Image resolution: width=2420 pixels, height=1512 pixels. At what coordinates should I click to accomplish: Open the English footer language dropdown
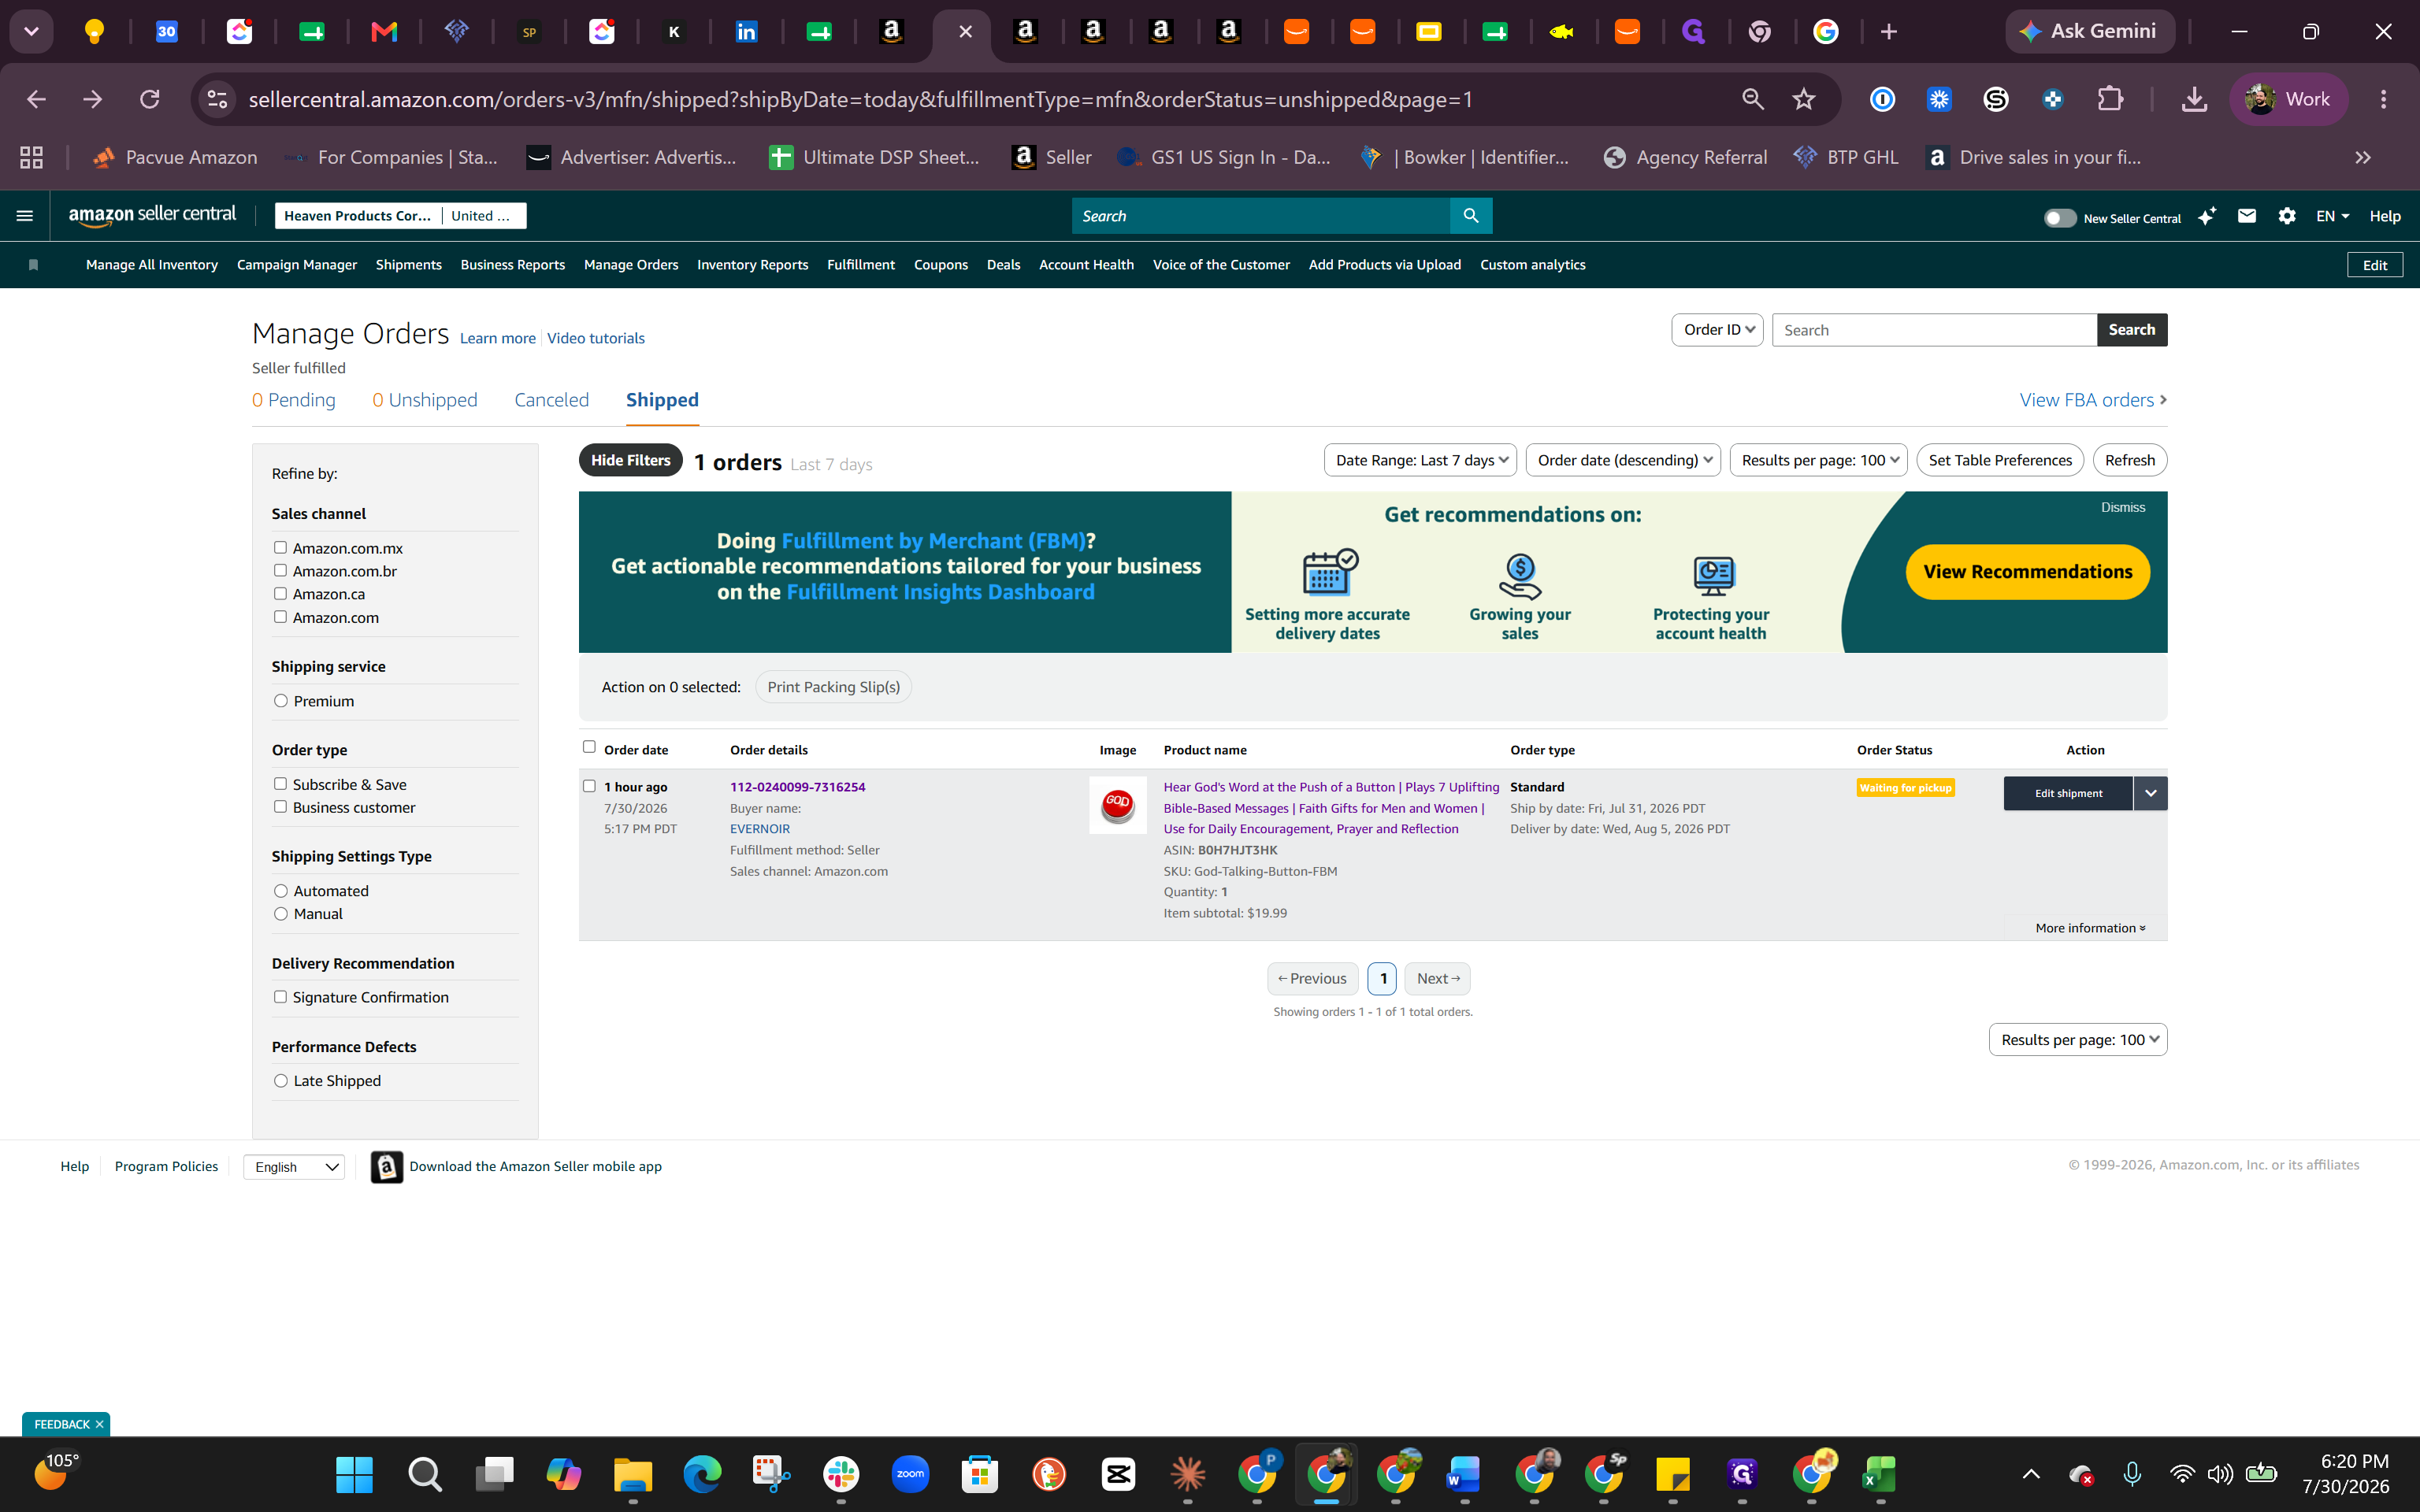point(294,1167)
